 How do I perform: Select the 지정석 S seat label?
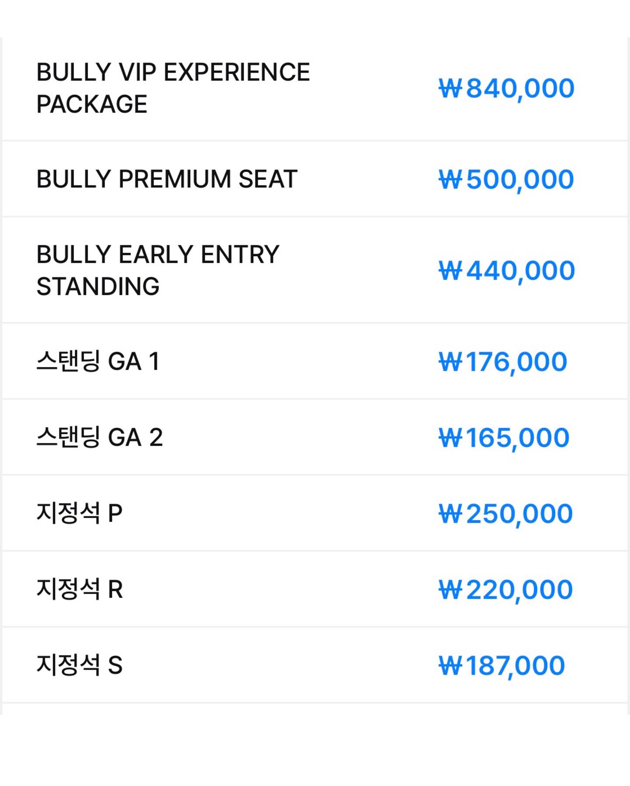79,665
